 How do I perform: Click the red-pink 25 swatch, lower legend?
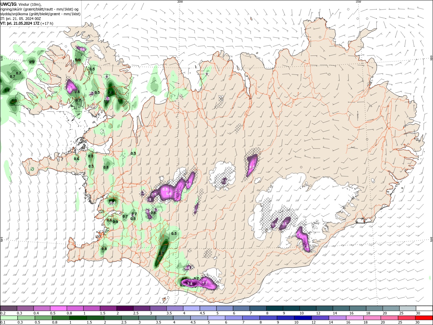pos(407,318)
